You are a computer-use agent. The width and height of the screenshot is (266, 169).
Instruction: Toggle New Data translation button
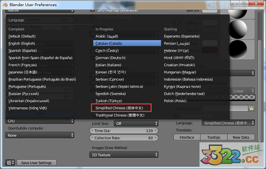pos(241,137)
